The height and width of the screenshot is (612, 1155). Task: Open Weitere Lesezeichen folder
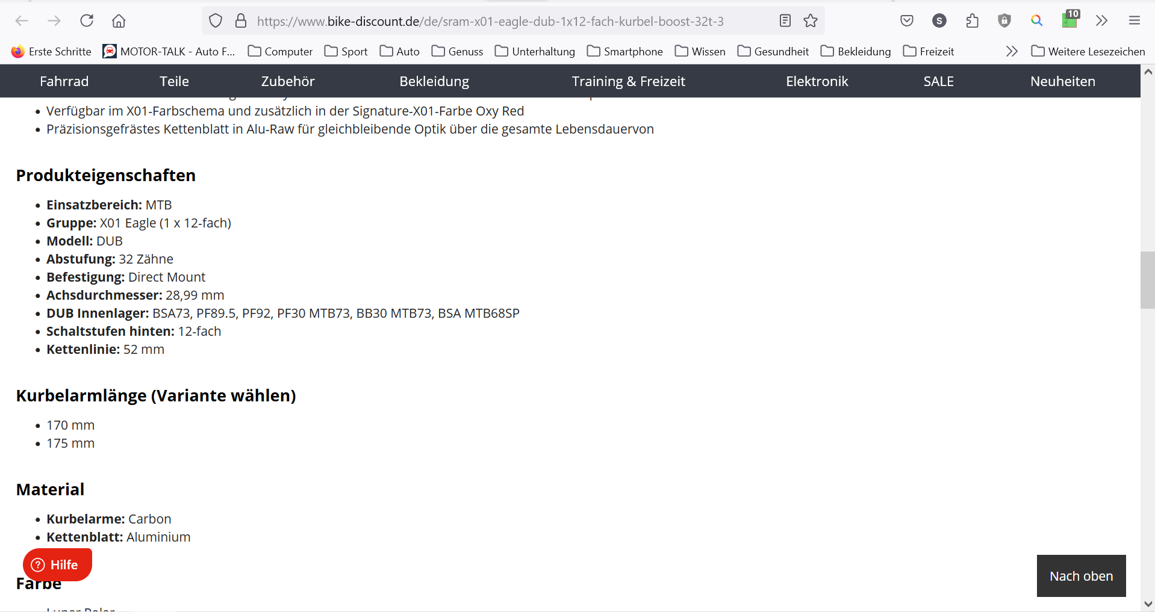1089,52
